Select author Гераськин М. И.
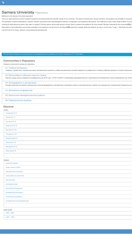132x236 pixels. coord(12,126)
